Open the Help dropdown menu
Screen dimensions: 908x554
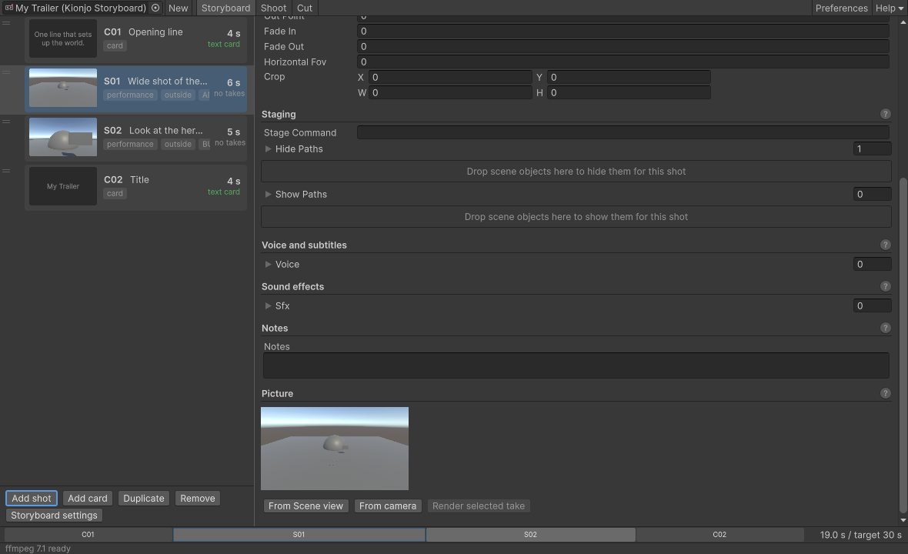coord(889,8)
